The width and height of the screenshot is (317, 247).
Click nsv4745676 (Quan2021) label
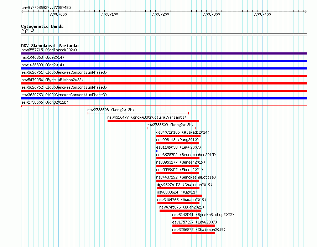tap(182, 207)
